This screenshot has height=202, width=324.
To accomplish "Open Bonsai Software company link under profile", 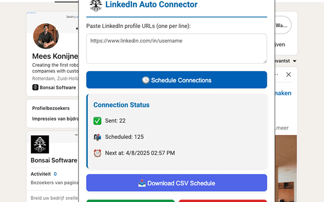I will coord(58,87).
